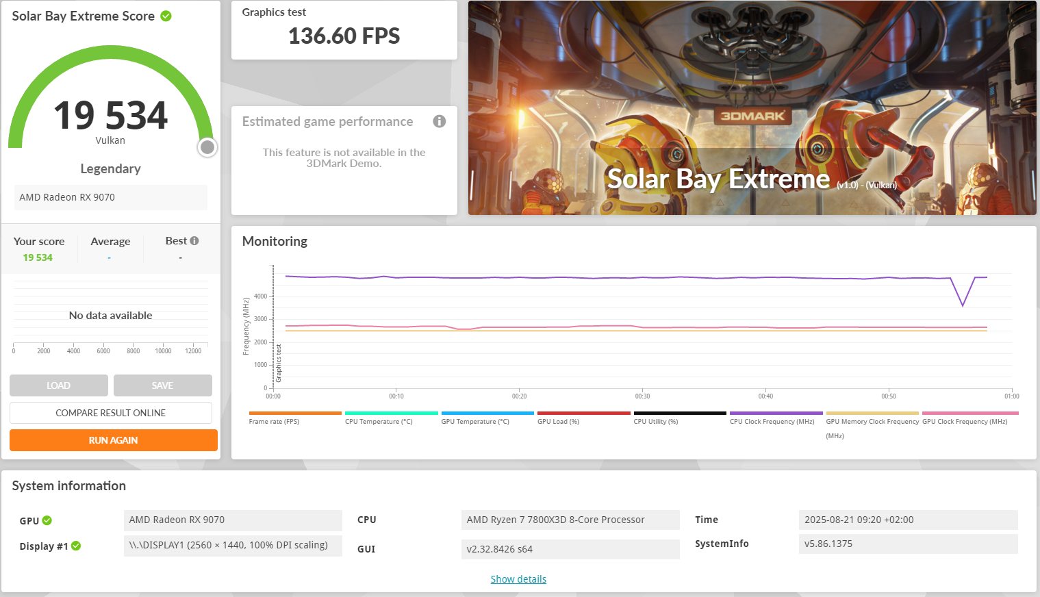Toggle the GPU Memory Clock Frequency legend swatch
Screen dimensions: 1040x597
pos(872,414)
